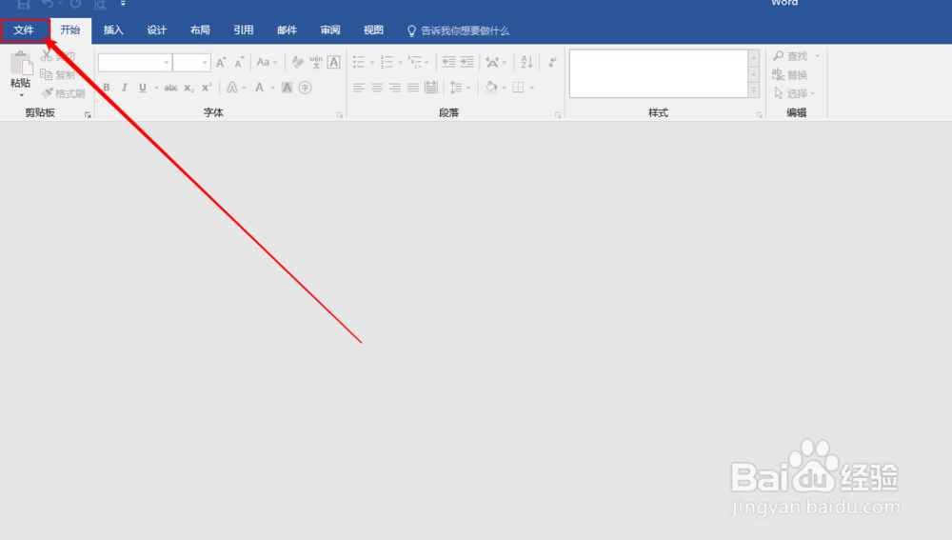Expand the Borders dropdown arrow

point(532,88)
